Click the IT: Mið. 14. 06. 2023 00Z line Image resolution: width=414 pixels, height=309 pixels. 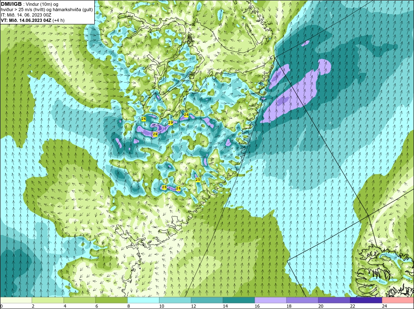(26, 15)
